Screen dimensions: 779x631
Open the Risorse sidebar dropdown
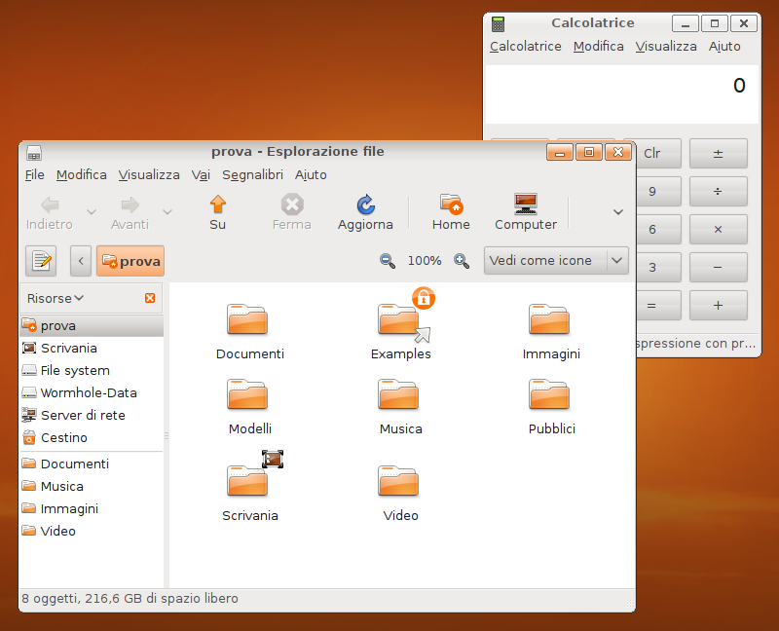coord(56,298)
